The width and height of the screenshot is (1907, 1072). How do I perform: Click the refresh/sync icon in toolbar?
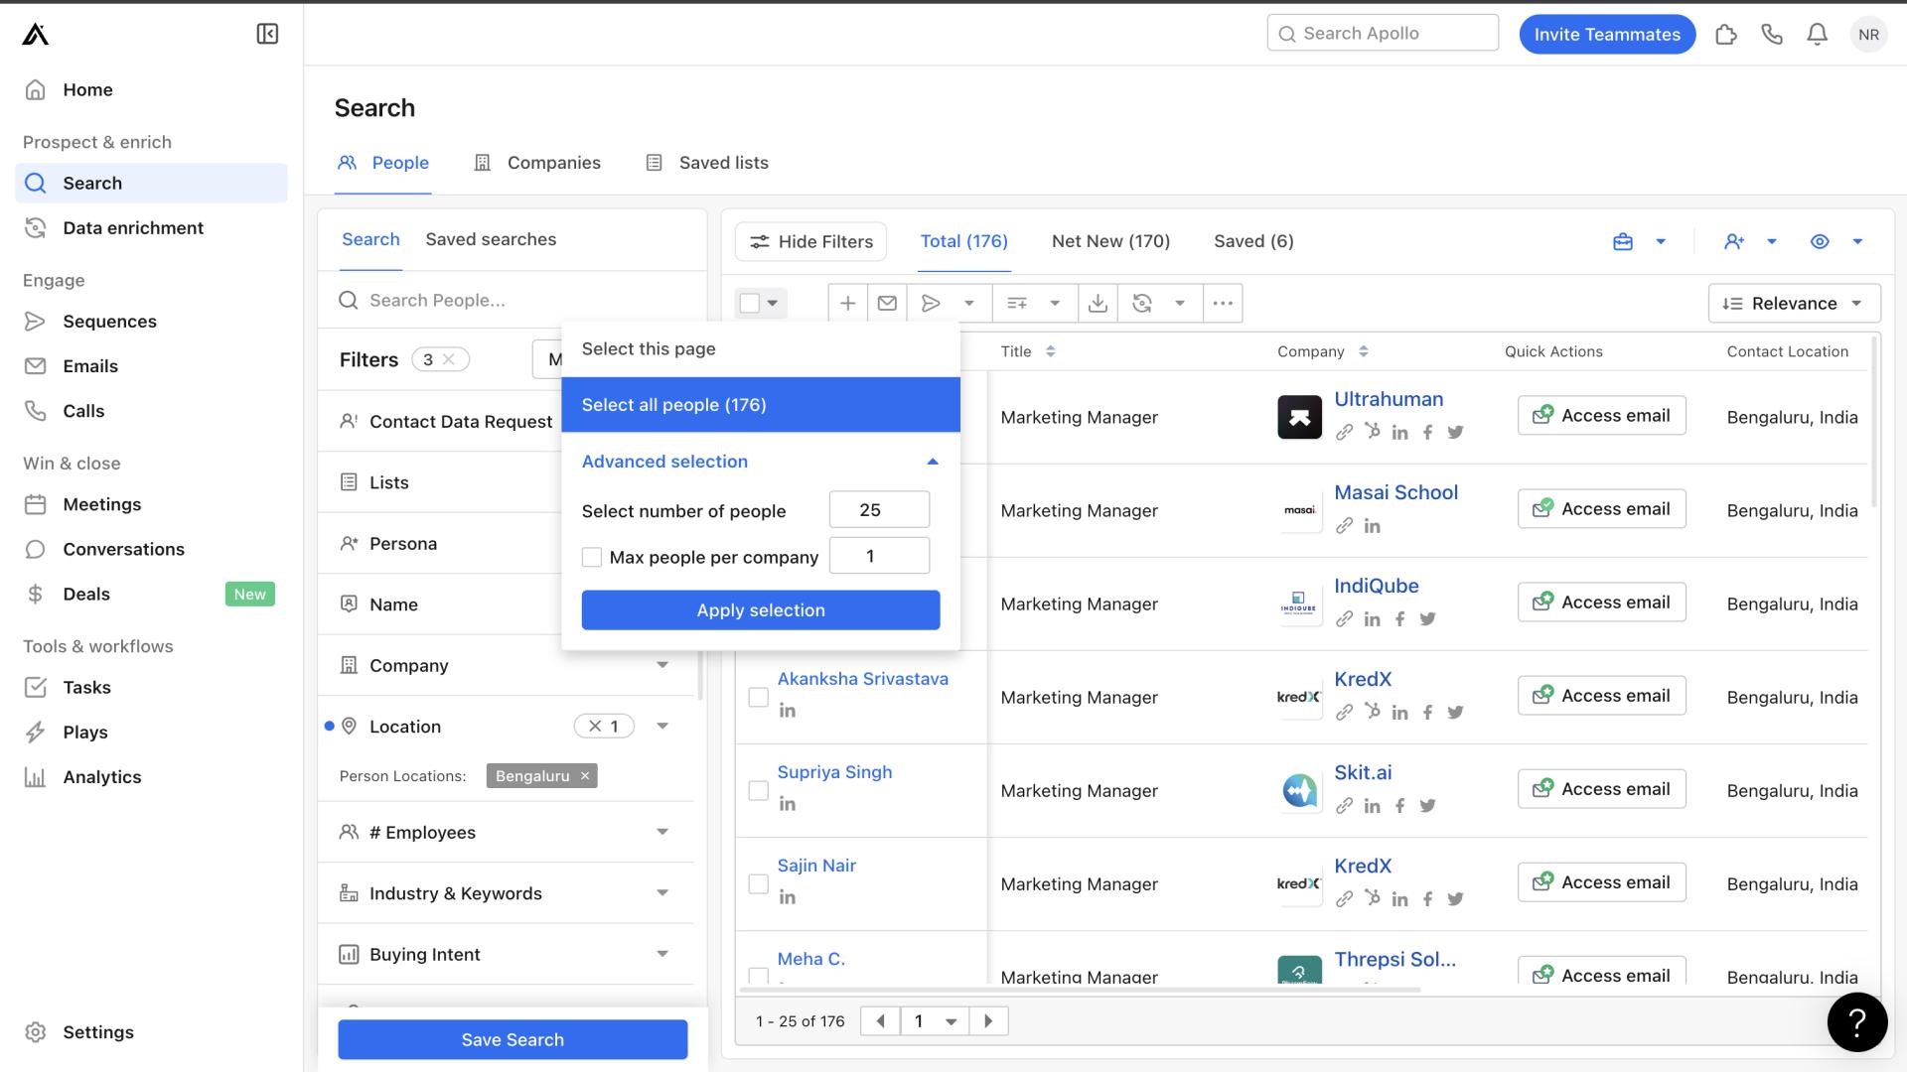(x=1142, y=304)
